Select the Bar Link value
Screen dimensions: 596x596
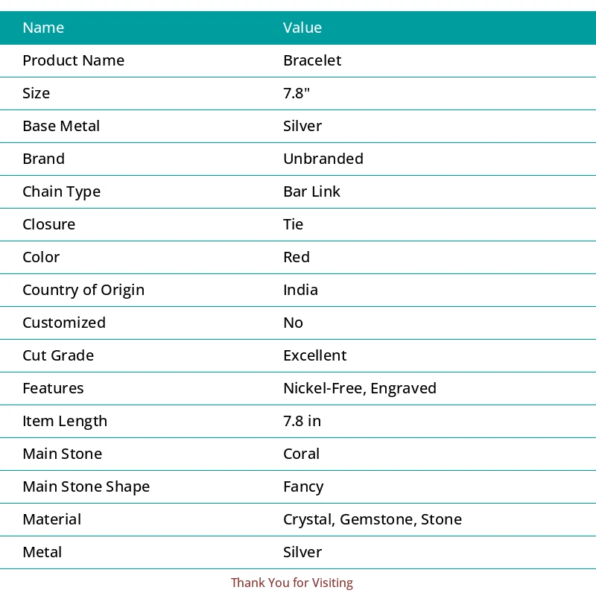[x=311, y=191]
